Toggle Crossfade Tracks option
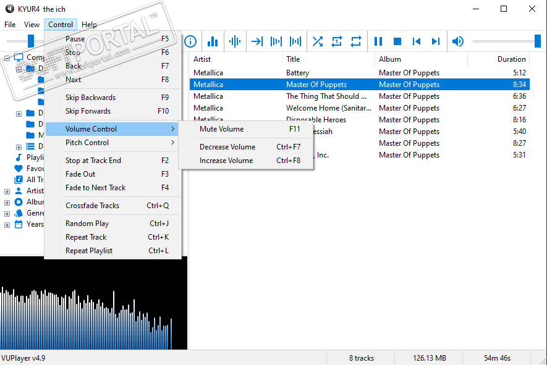Image resolution: width=547 pixels, height=365 pixels. (x=113, y=206)
